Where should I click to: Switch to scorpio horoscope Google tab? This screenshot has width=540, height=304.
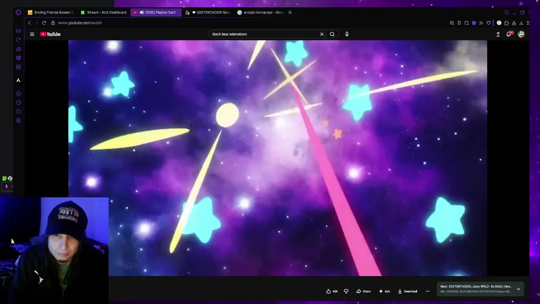[x=261, y=12]
